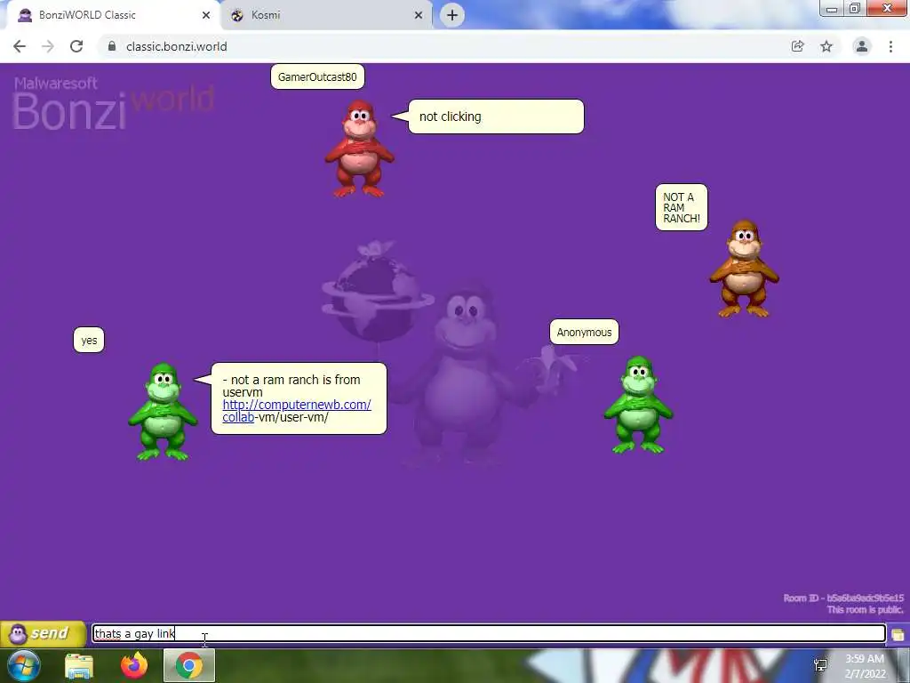Close the BonziWORLD Classic tab
This screenshot has height=683, width=910.
click(x=206, y=15)
